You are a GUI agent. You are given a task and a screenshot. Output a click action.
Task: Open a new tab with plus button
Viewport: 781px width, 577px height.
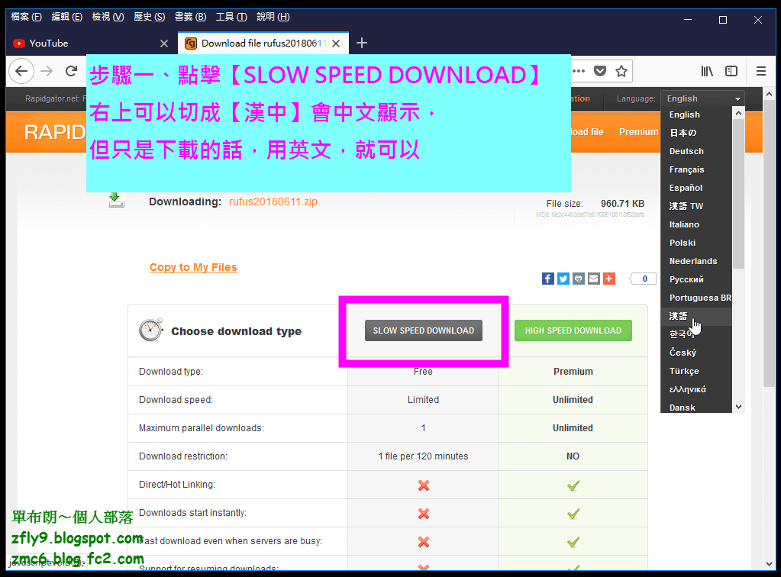pos(362,44)
